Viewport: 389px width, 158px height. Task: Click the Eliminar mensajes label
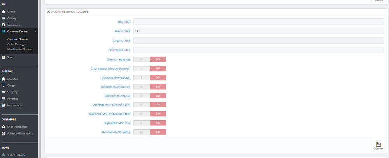click(x=119, y=60)
